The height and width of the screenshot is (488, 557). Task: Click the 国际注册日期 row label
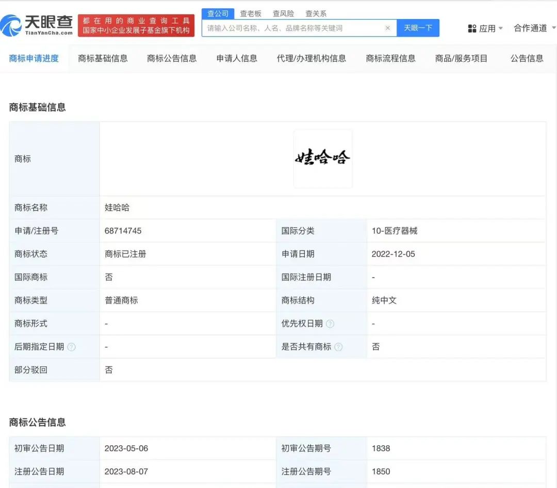[x=306, y=277]
